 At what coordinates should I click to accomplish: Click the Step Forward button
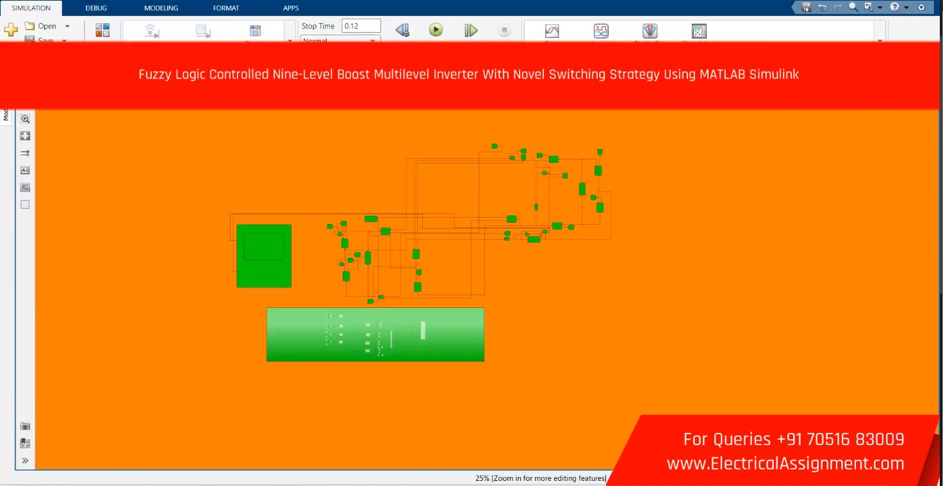[471, 30]
